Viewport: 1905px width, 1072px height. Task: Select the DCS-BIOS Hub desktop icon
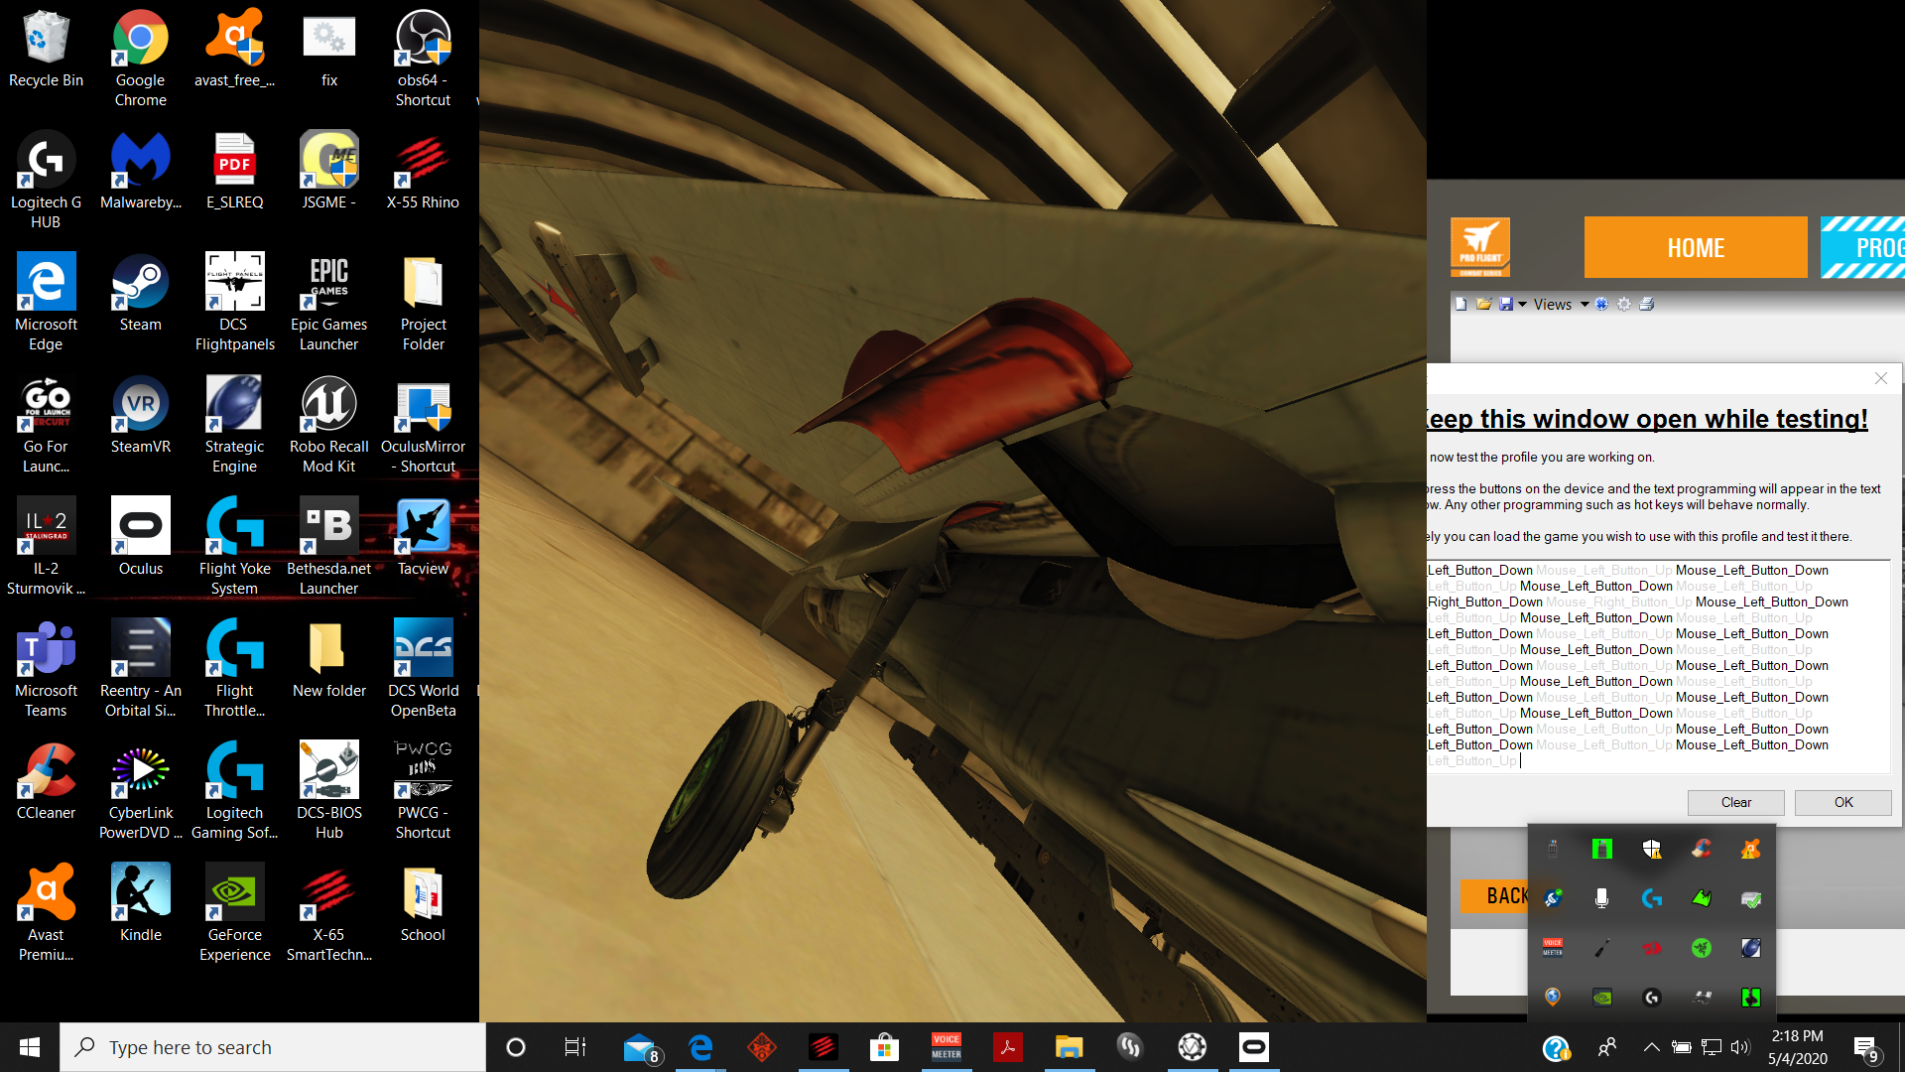click(x=329, y=790)
